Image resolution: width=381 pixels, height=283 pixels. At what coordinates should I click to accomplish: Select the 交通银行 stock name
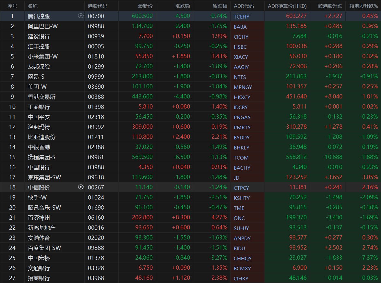(x=39, y=268)
